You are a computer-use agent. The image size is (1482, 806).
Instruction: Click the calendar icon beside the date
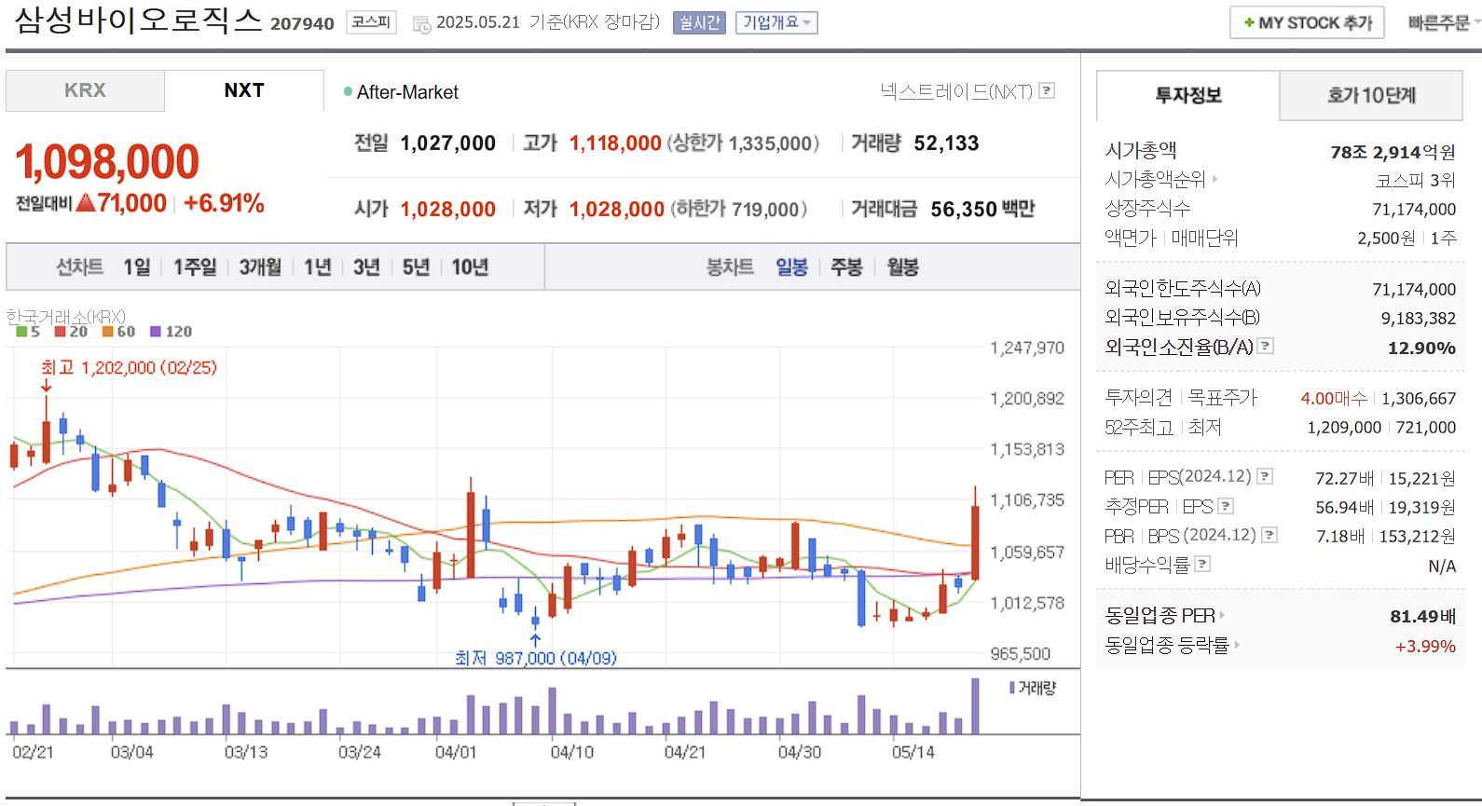(421, 24)
